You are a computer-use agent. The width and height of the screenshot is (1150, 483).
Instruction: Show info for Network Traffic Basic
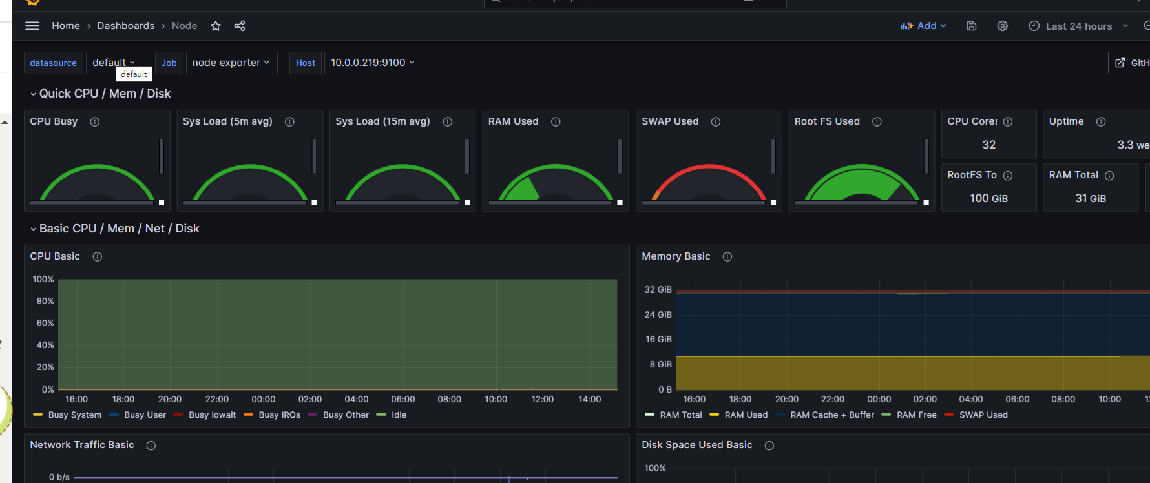[151, 446]
